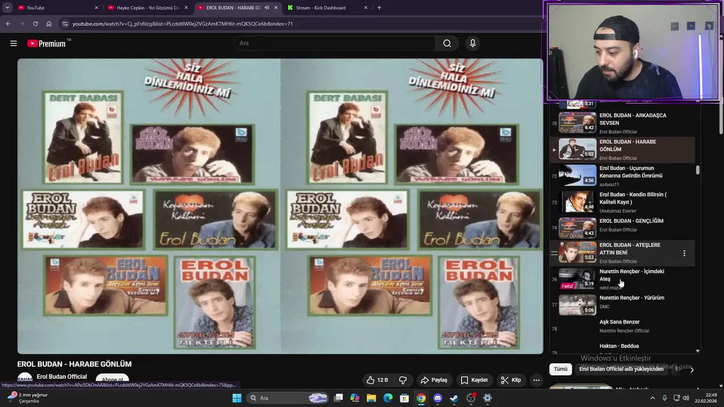724x407 pixels.
Task: Open the browser tab search dropdown
Action: tap(7, 8)
